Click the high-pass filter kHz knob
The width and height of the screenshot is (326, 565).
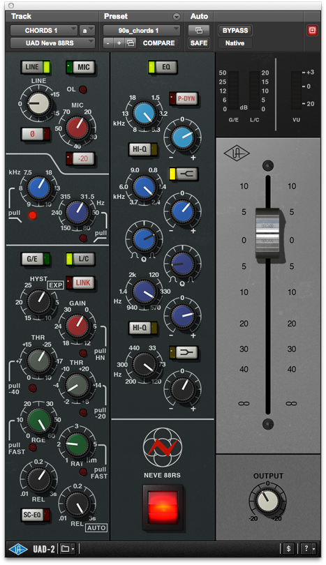[x=38, y=188]
